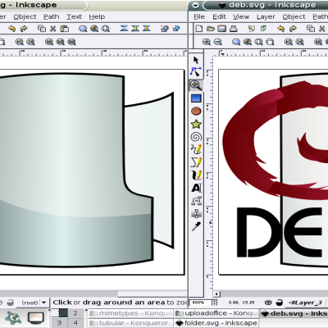Open the KDE start menu icon
Screen dimensions: 328x328
pyautogui.click(x=13, y=318)
